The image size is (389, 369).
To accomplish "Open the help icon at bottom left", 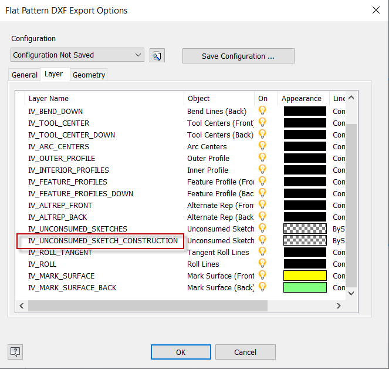I will tap(15, 352).
